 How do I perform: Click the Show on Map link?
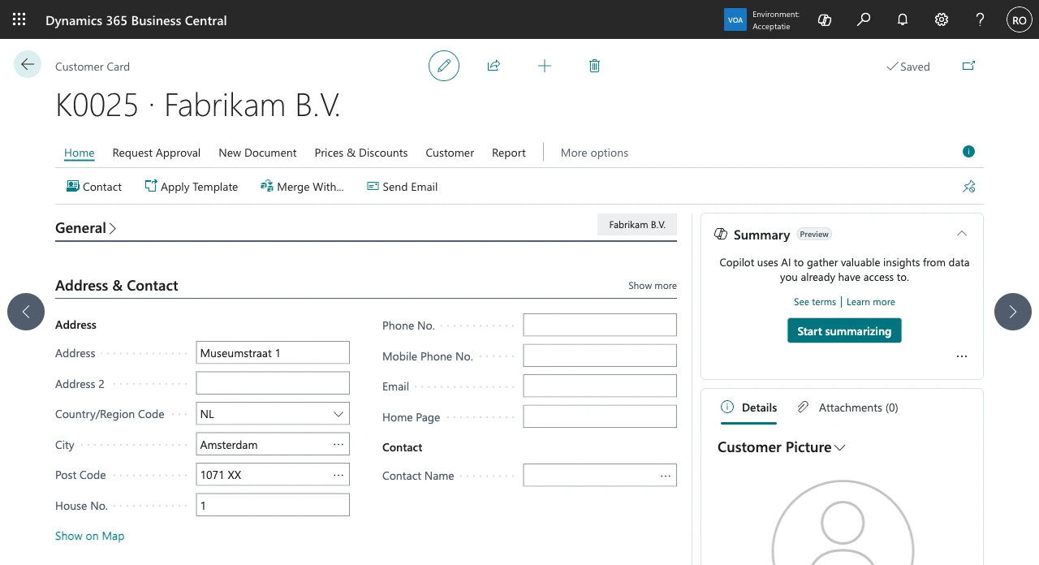(x=90, y=536)
